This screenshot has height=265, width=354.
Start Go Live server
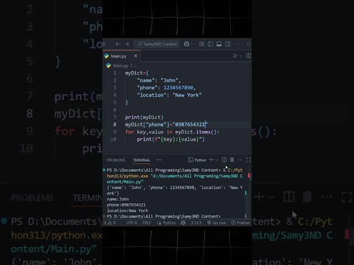(216, 222)
